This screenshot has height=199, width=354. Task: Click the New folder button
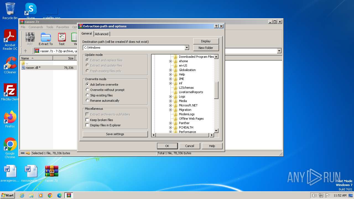[206, 48]
